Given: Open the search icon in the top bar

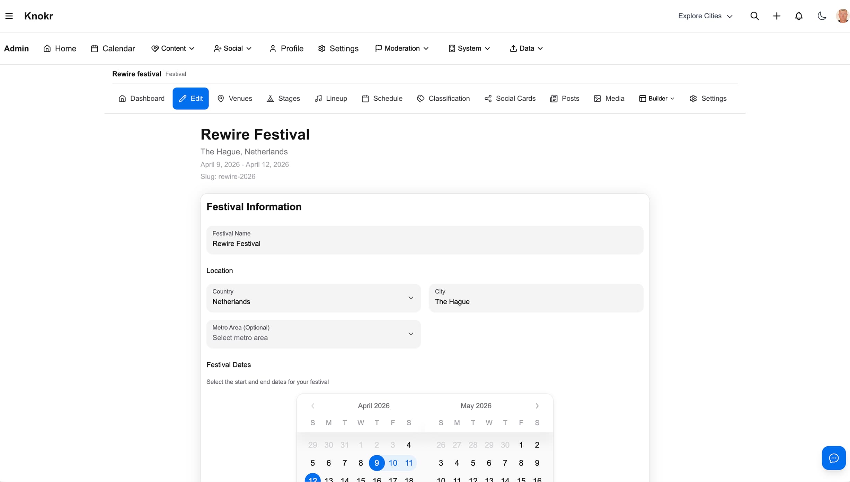Looking at the screenshot, I should click(x=755, y=16).
